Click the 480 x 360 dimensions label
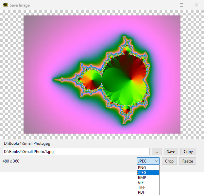Viewport: 204px width, 195px height. coord(11,161)
